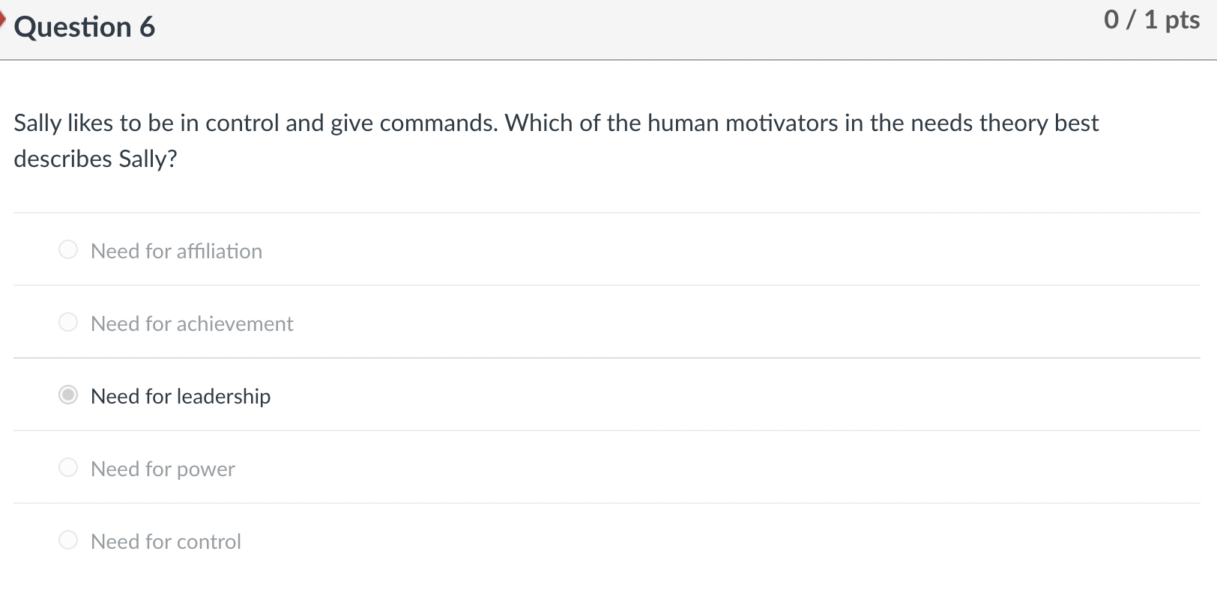The width and height of the screenshot is (1217, 593).
Task: Select the 'Need for achievement' radio button
Action: [67, 322]
